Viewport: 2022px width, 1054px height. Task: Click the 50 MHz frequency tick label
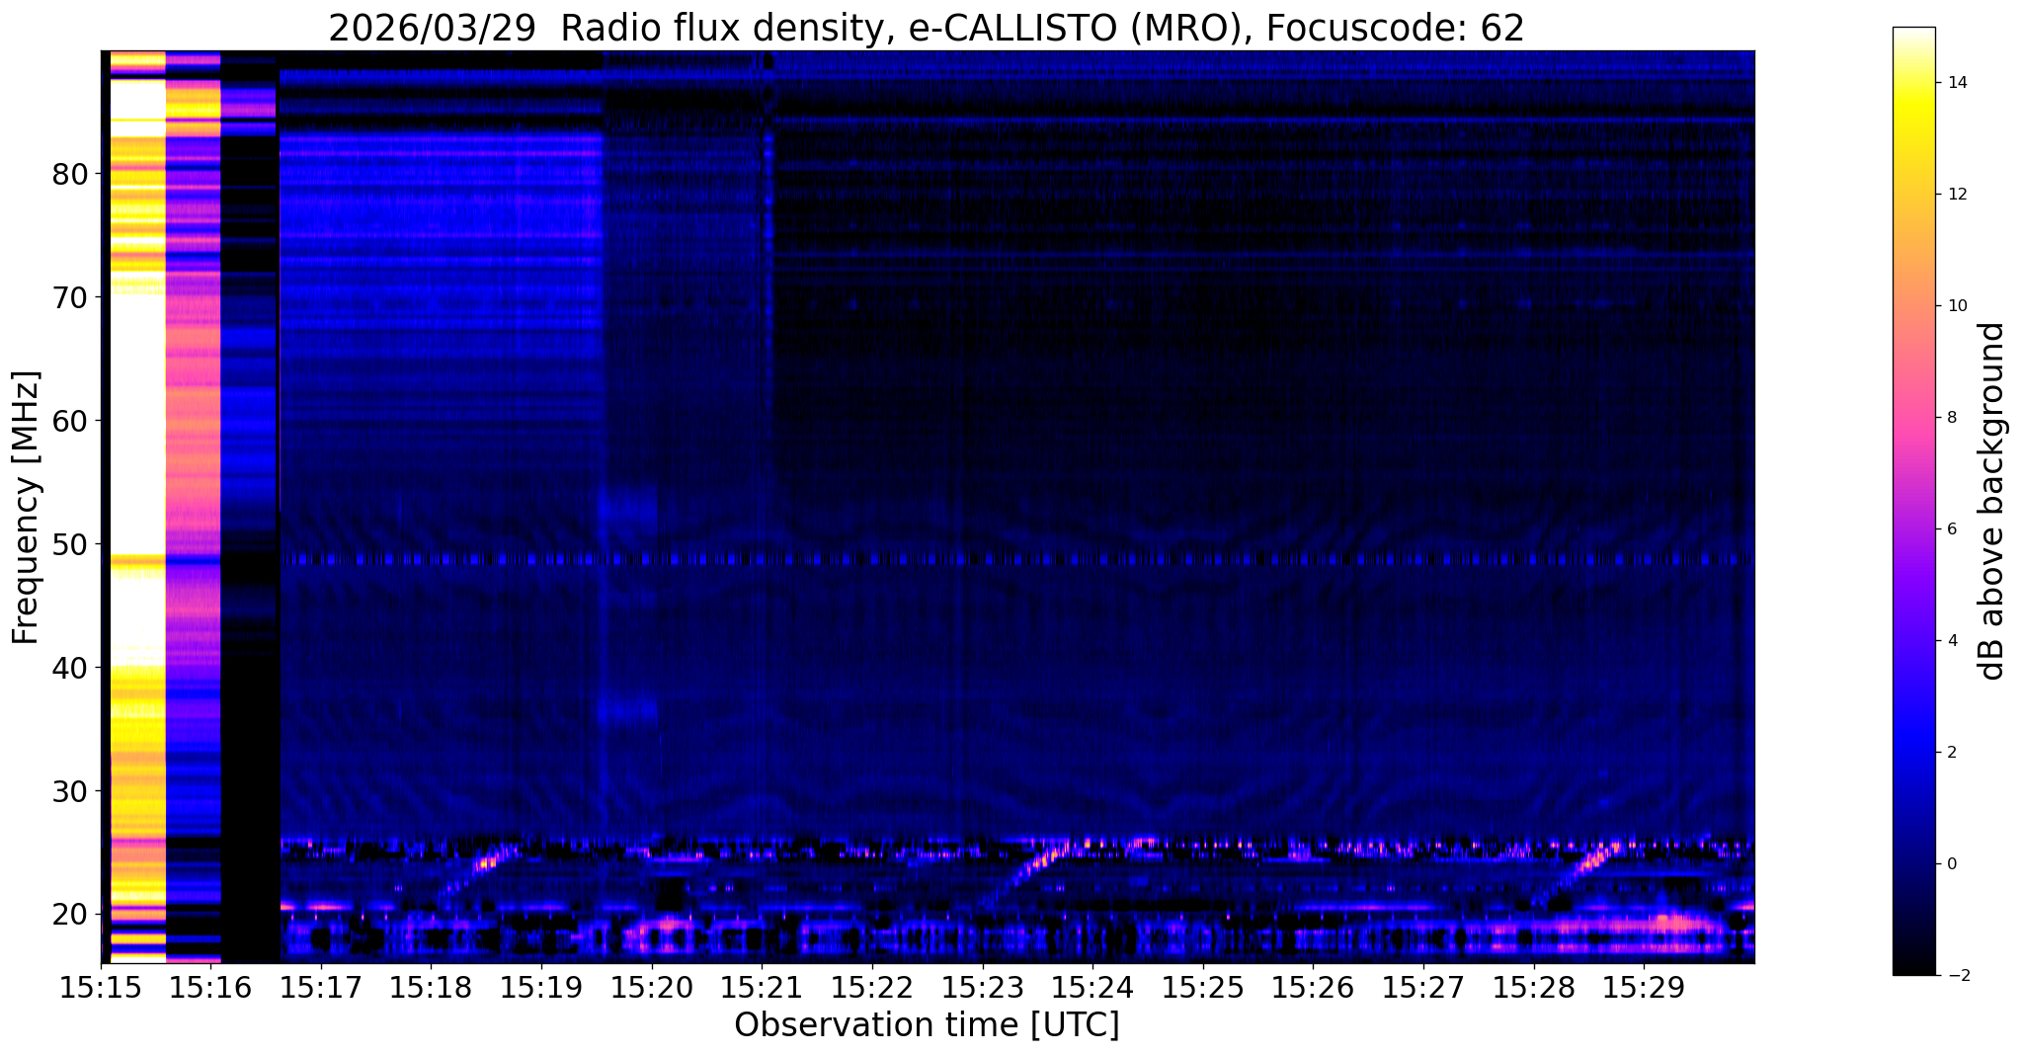click(69, 543)
